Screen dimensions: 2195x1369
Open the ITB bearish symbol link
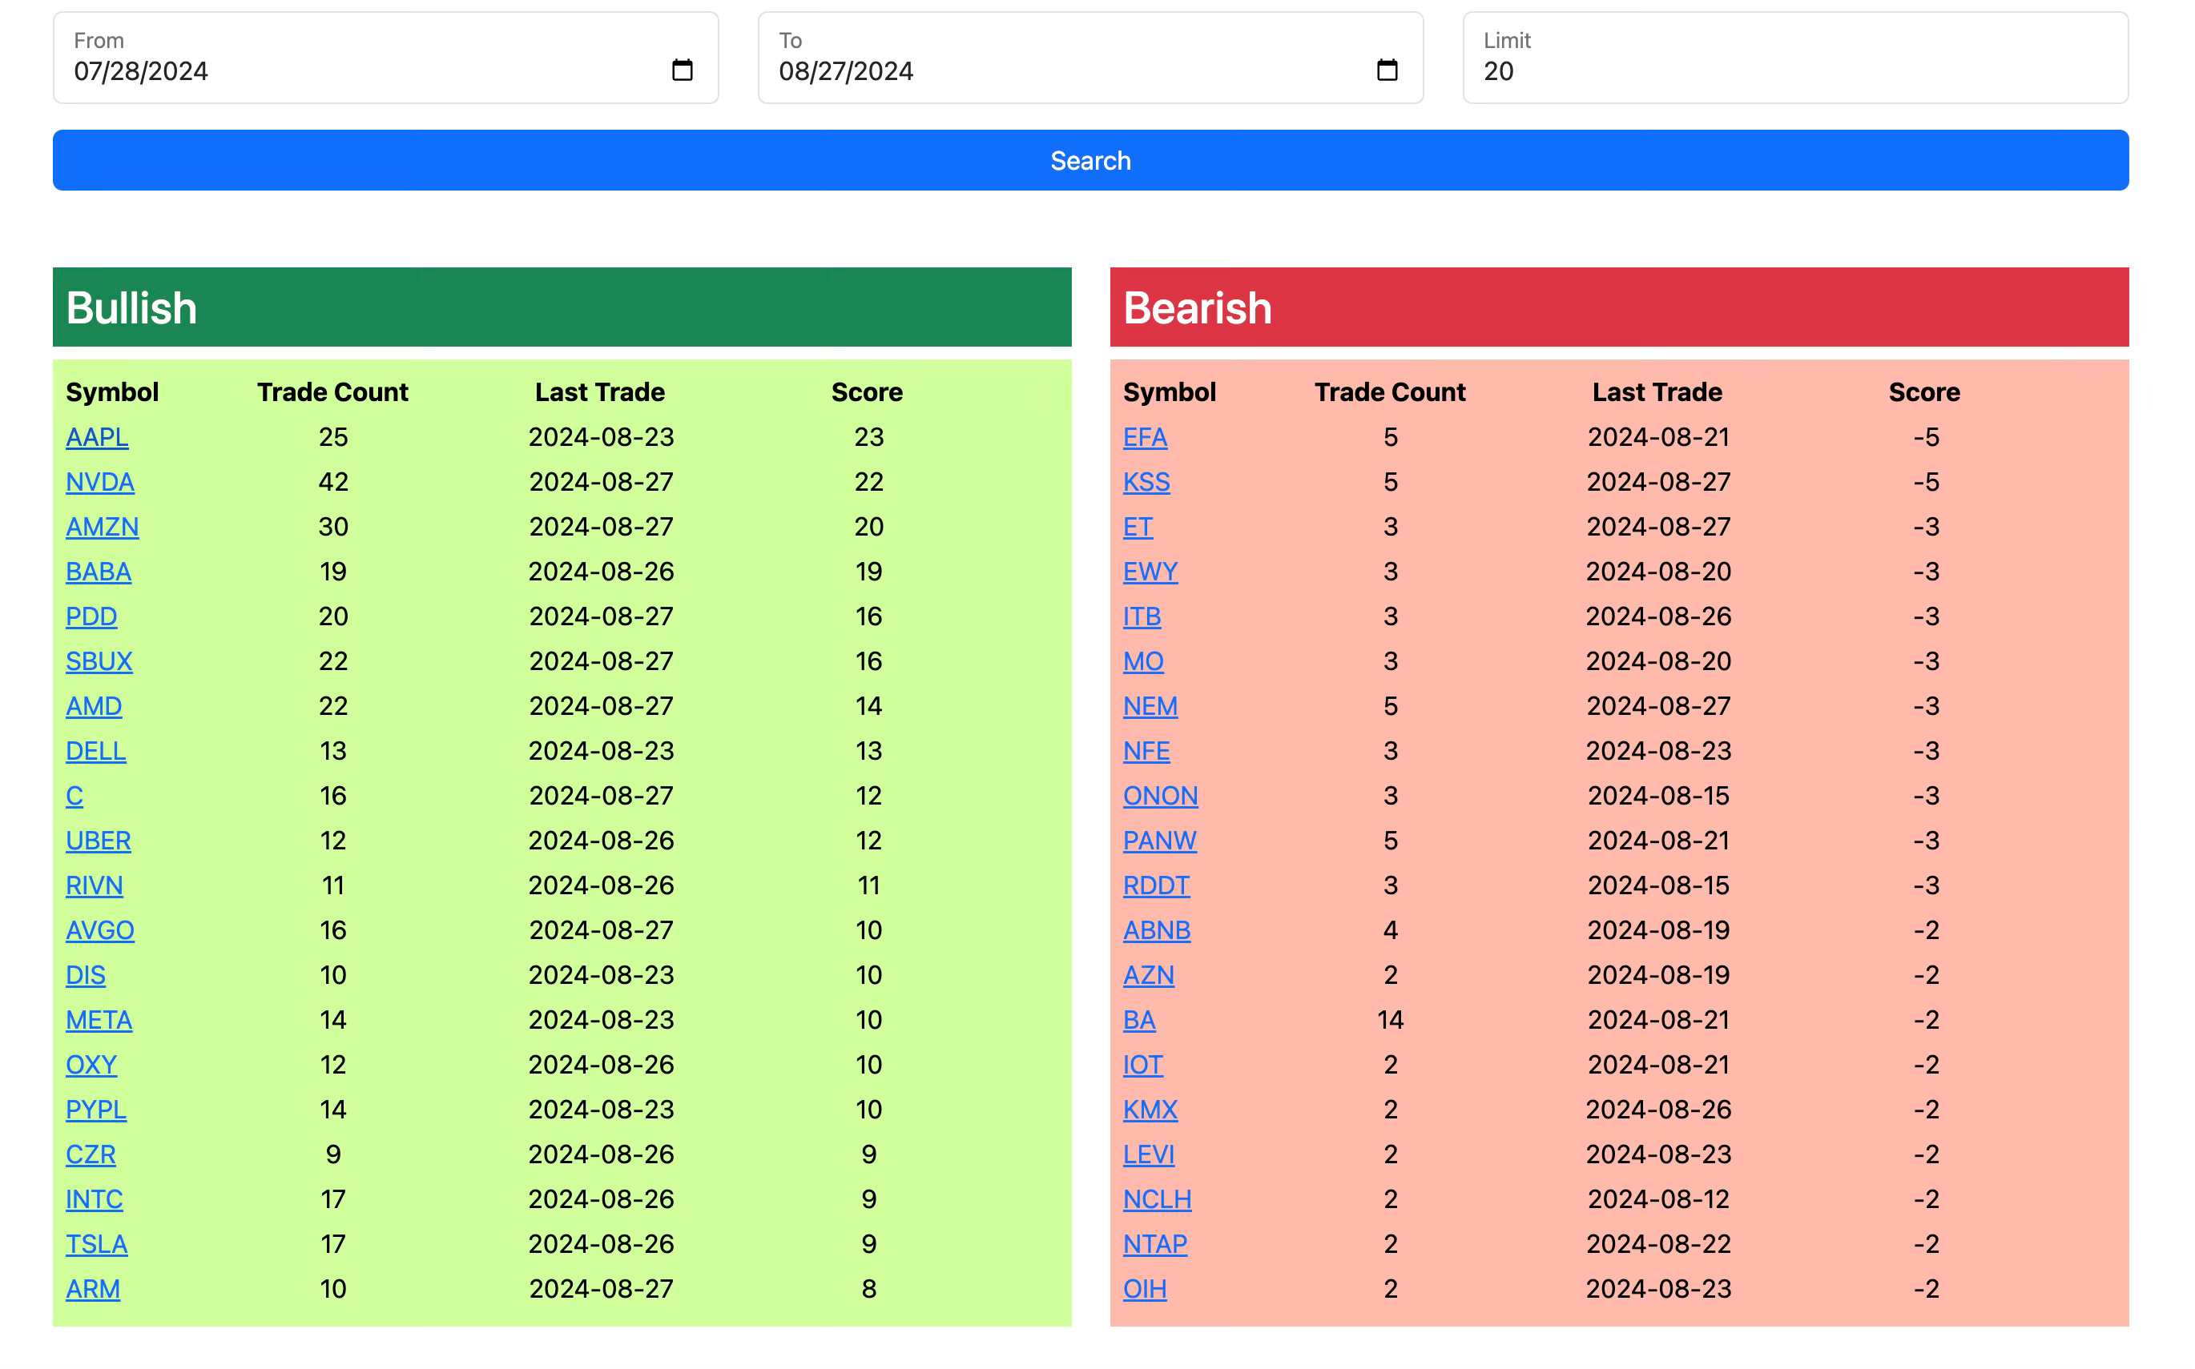point(1142,616)
